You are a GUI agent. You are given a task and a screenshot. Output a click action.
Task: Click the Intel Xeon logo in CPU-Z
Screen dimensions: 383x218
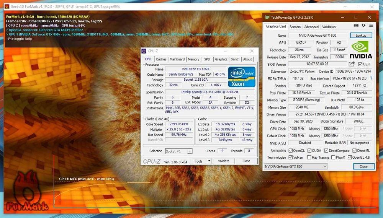241,77
